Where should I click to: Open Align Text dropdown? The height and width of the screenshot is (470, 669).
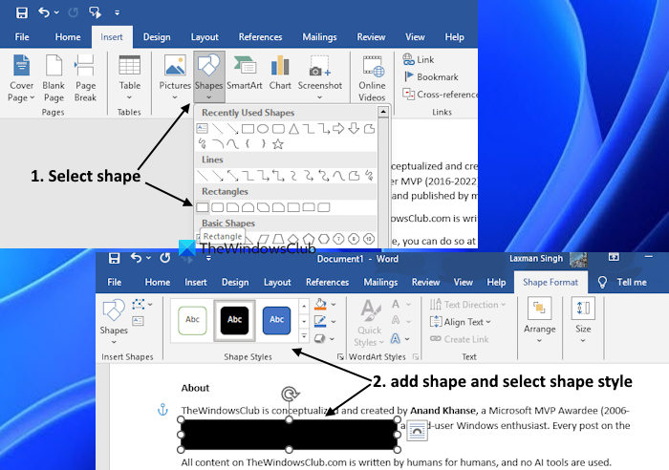pyautogui.click(x=461, y=322)
